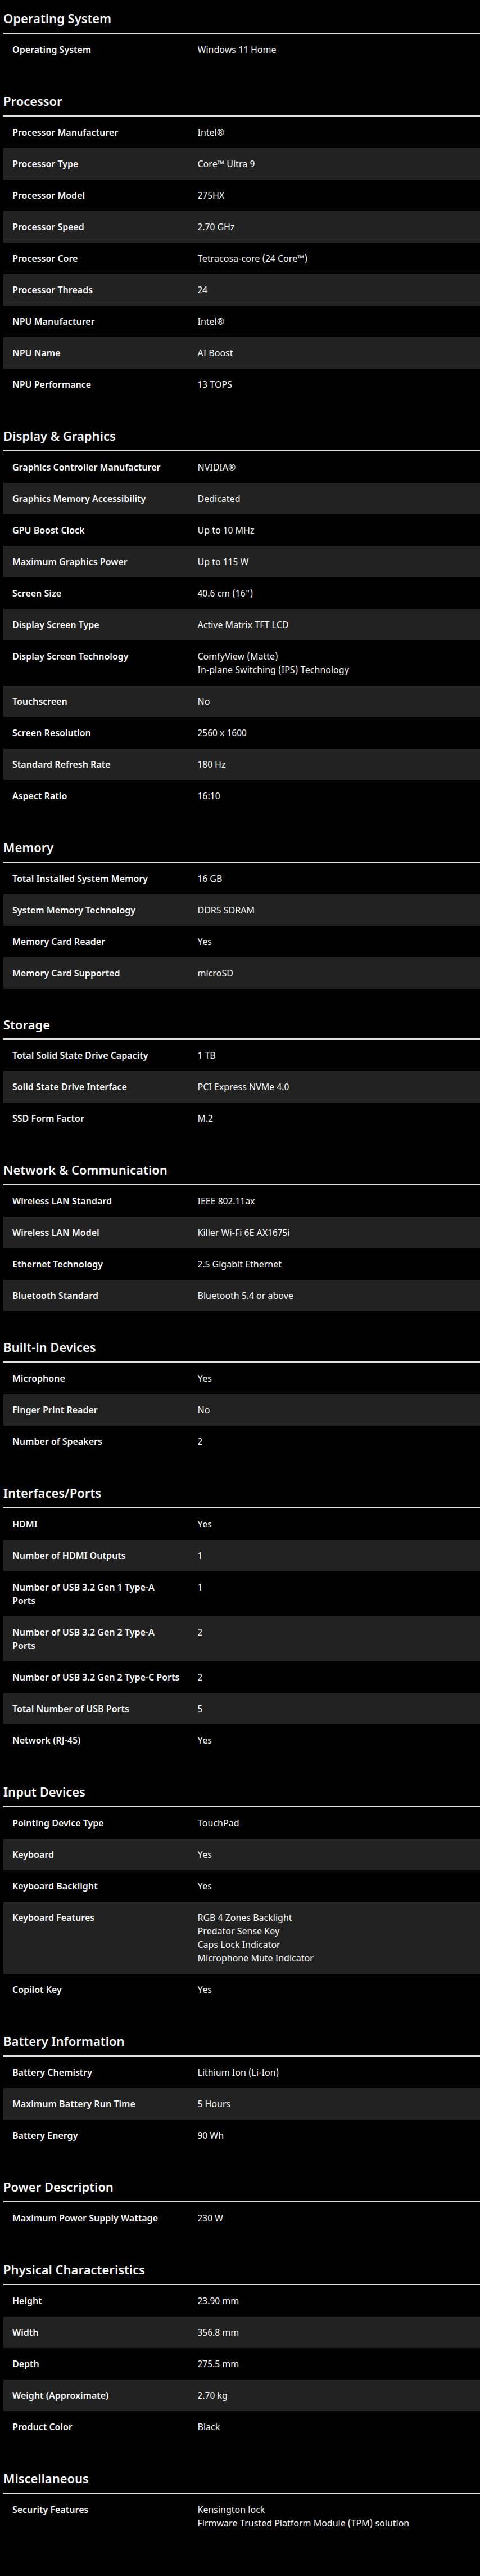The height and width of the screenshot is (2576, 480).
Task: Click the Kensington lock text
Action: click(x=232, y=2509)
